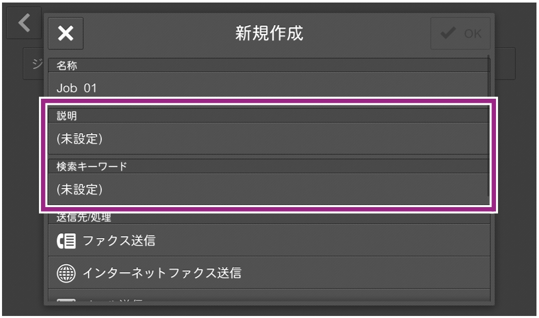Screen dimensions: 539x318
Task: Click the checkmark icon on OK
Action: [x=447, y=33]
